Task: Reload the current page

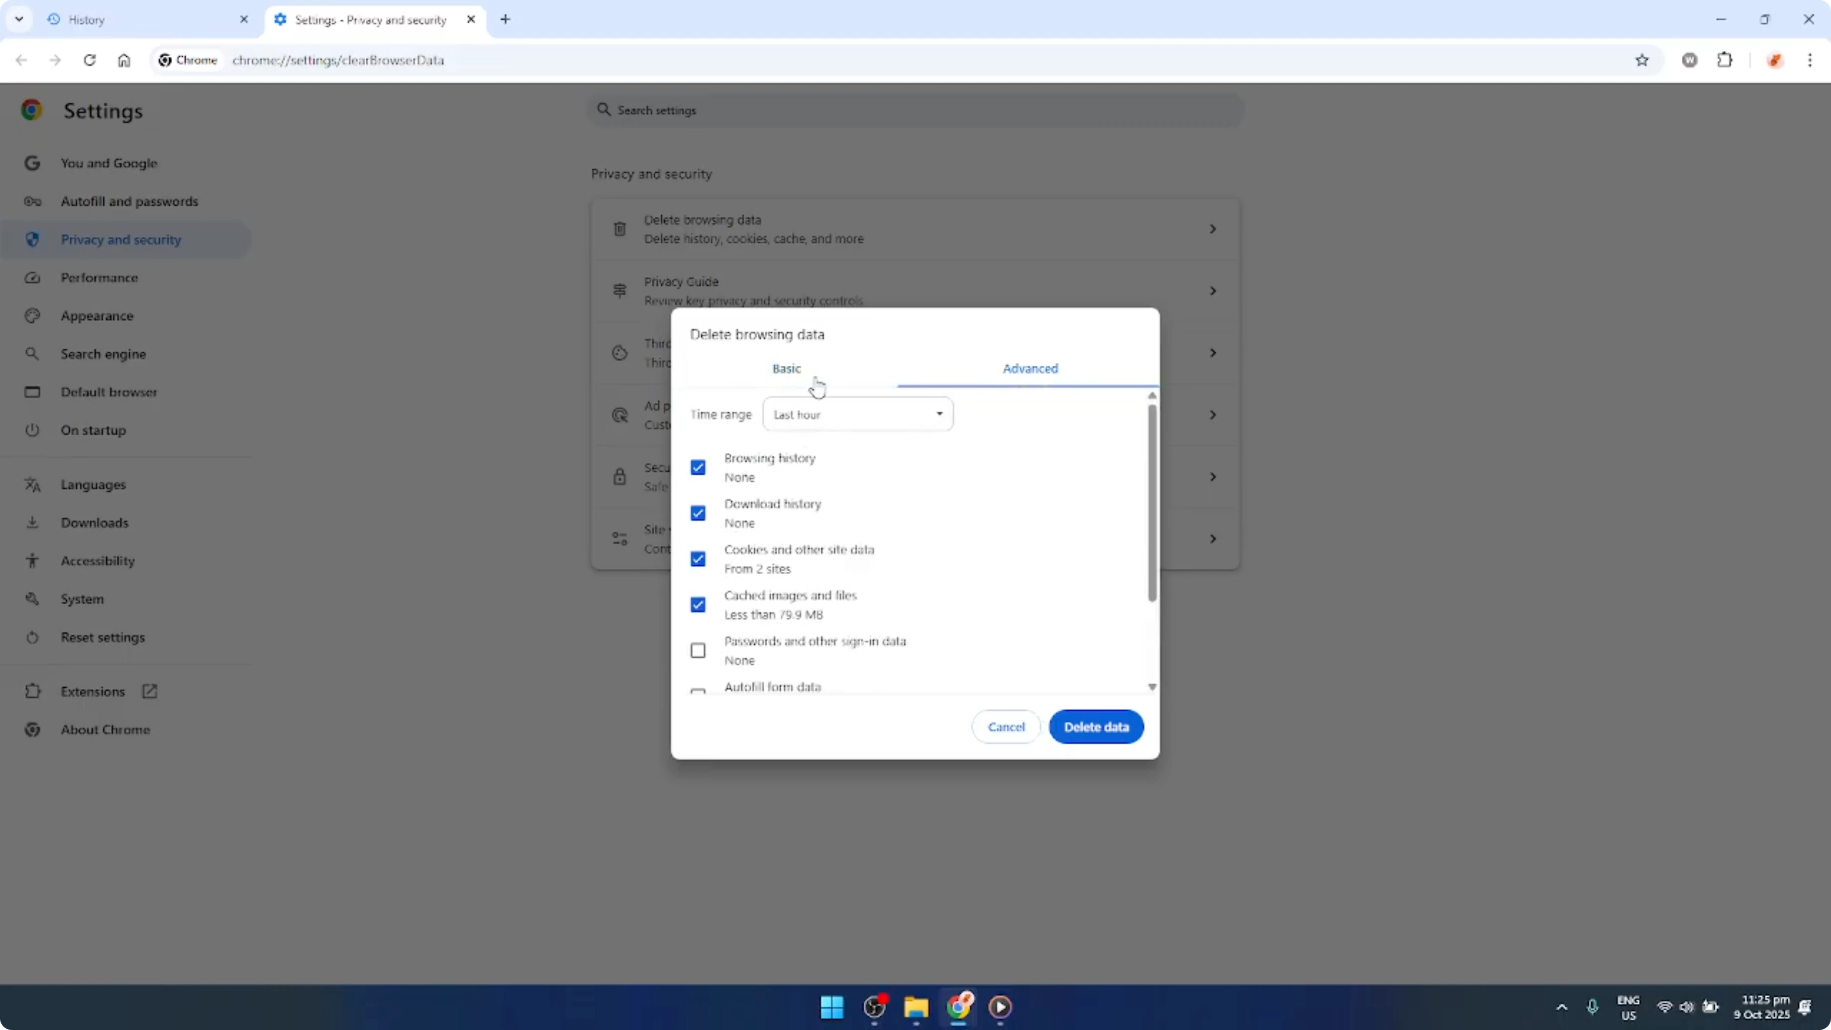Action: [90, 60]
